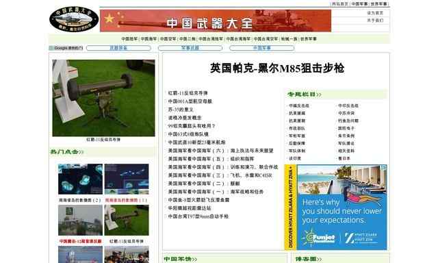This screenshot has height=263, width=438.
Task: Open 中国海军 in green nav bar
Action: point(149,39)
